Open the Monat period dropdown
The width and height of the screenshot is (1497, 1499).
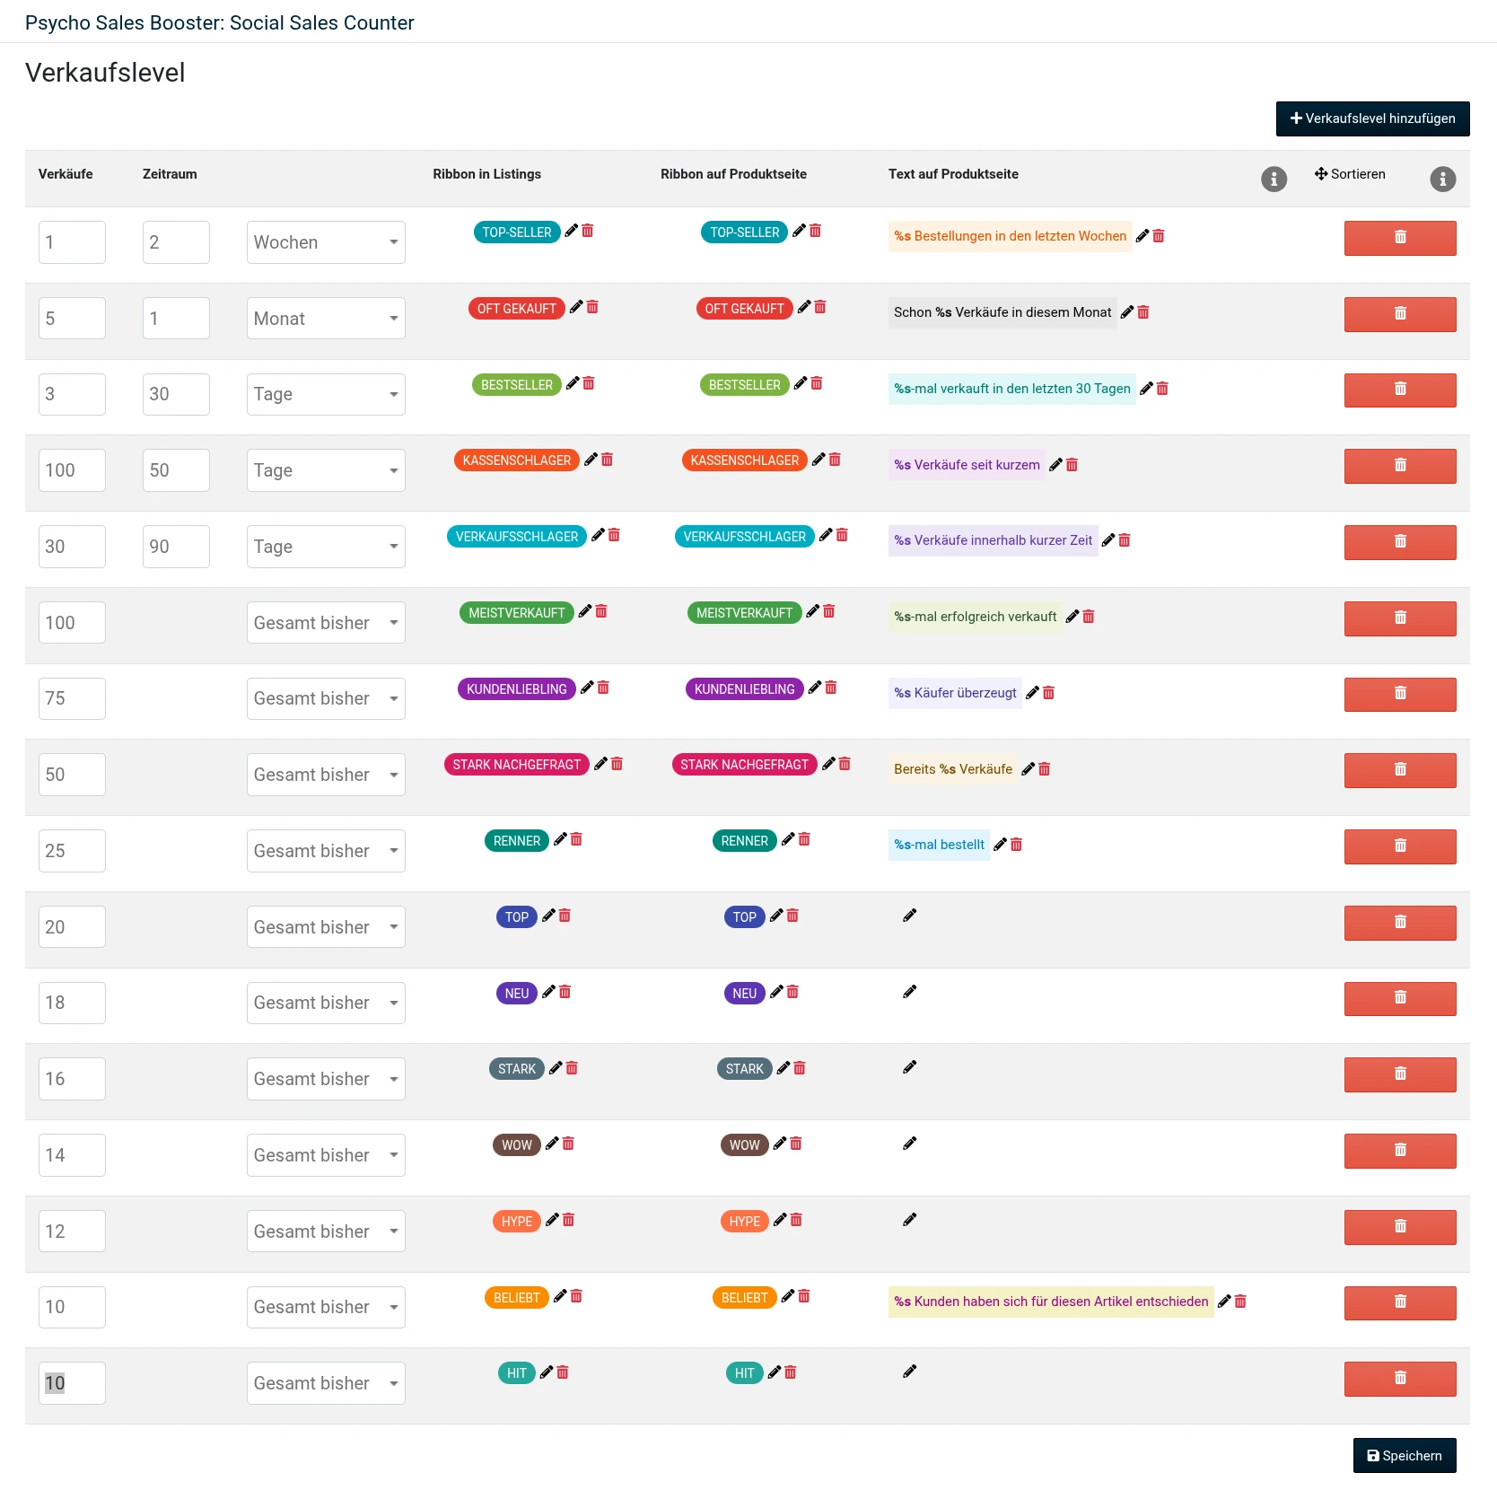(326, 319)
